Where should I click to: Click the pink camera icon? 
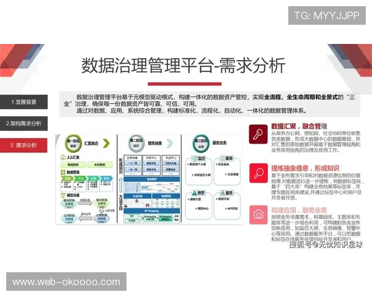click(259, 215)
